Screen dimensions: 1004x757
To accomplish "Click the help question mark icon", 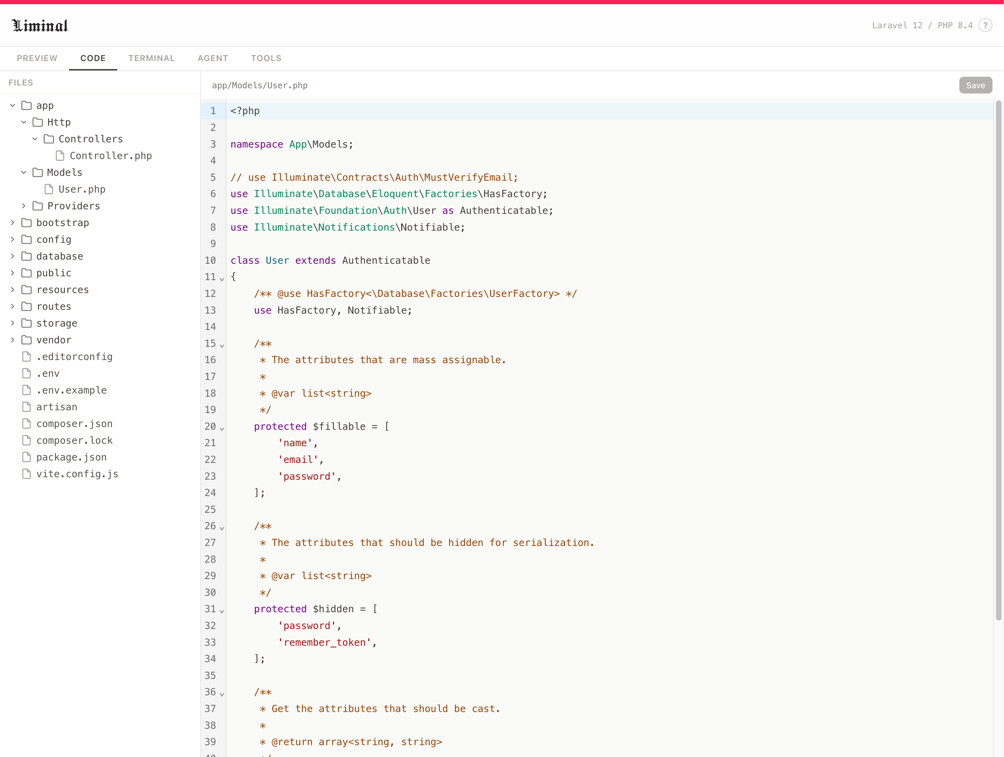I will click(x=985, y=25).
